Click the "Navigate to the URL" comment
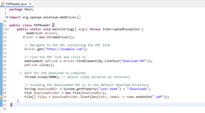 tap(67, 45)
